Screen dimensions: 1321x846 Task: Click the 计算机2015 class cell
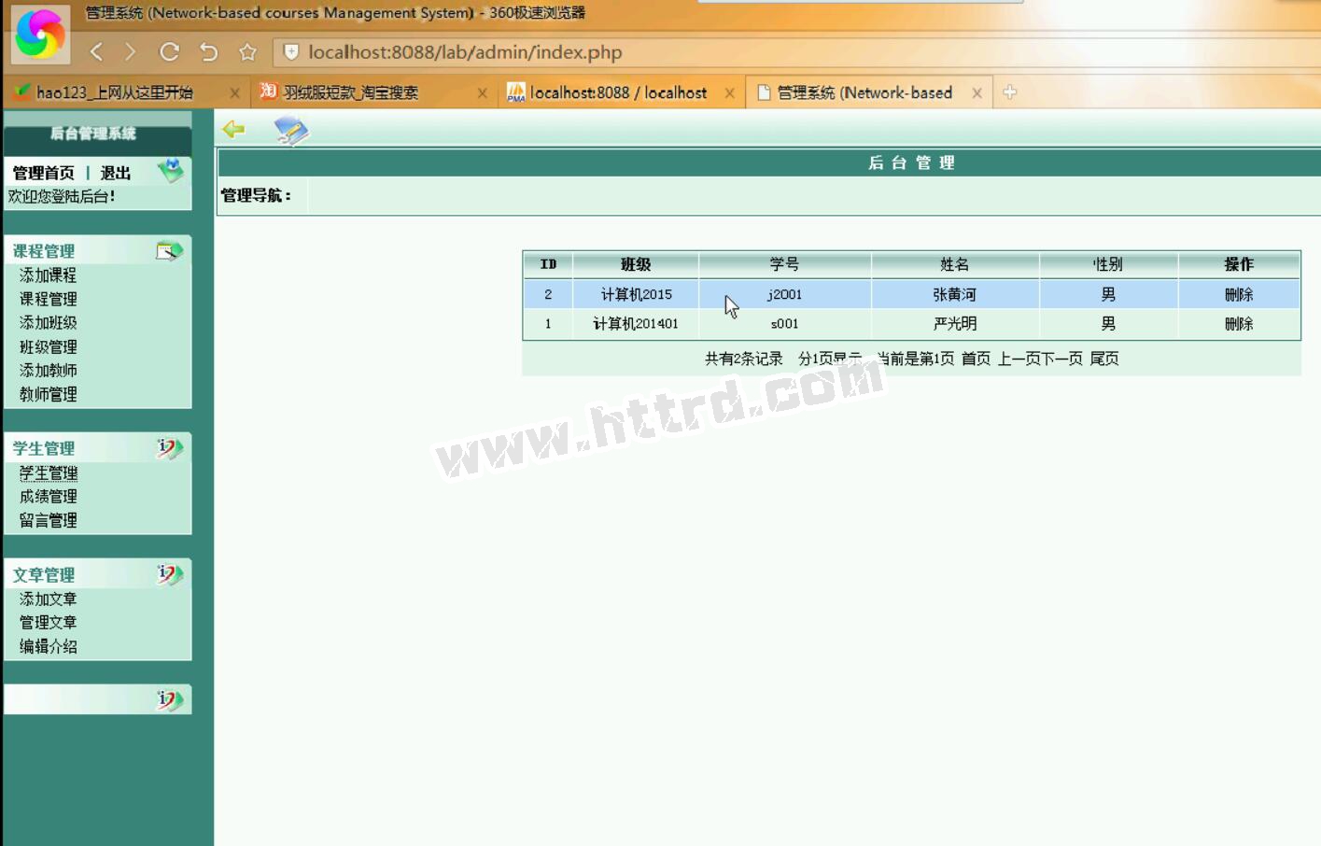[x=636, y=294]
